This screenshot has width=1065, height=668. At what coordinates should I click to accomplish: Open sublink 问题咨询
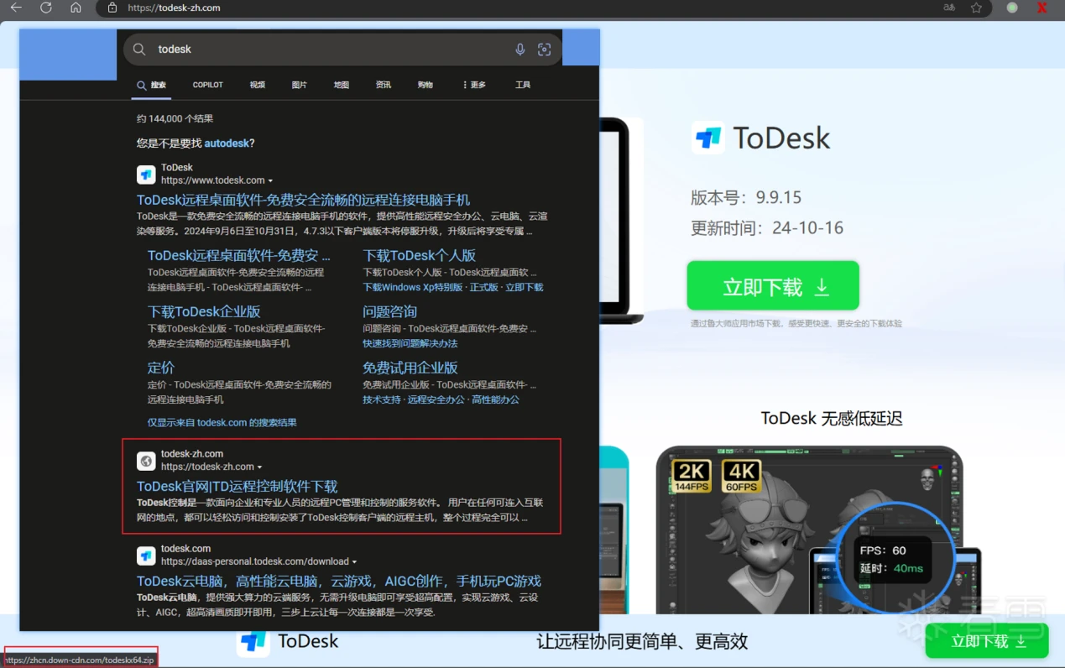coord(389,311)
